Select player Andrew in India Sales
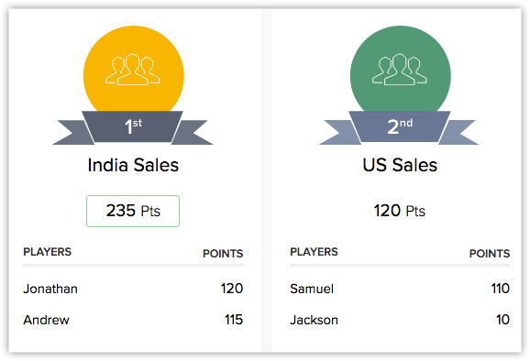The height and width of the screenshot is (361, 530). (x=47, y=320)
